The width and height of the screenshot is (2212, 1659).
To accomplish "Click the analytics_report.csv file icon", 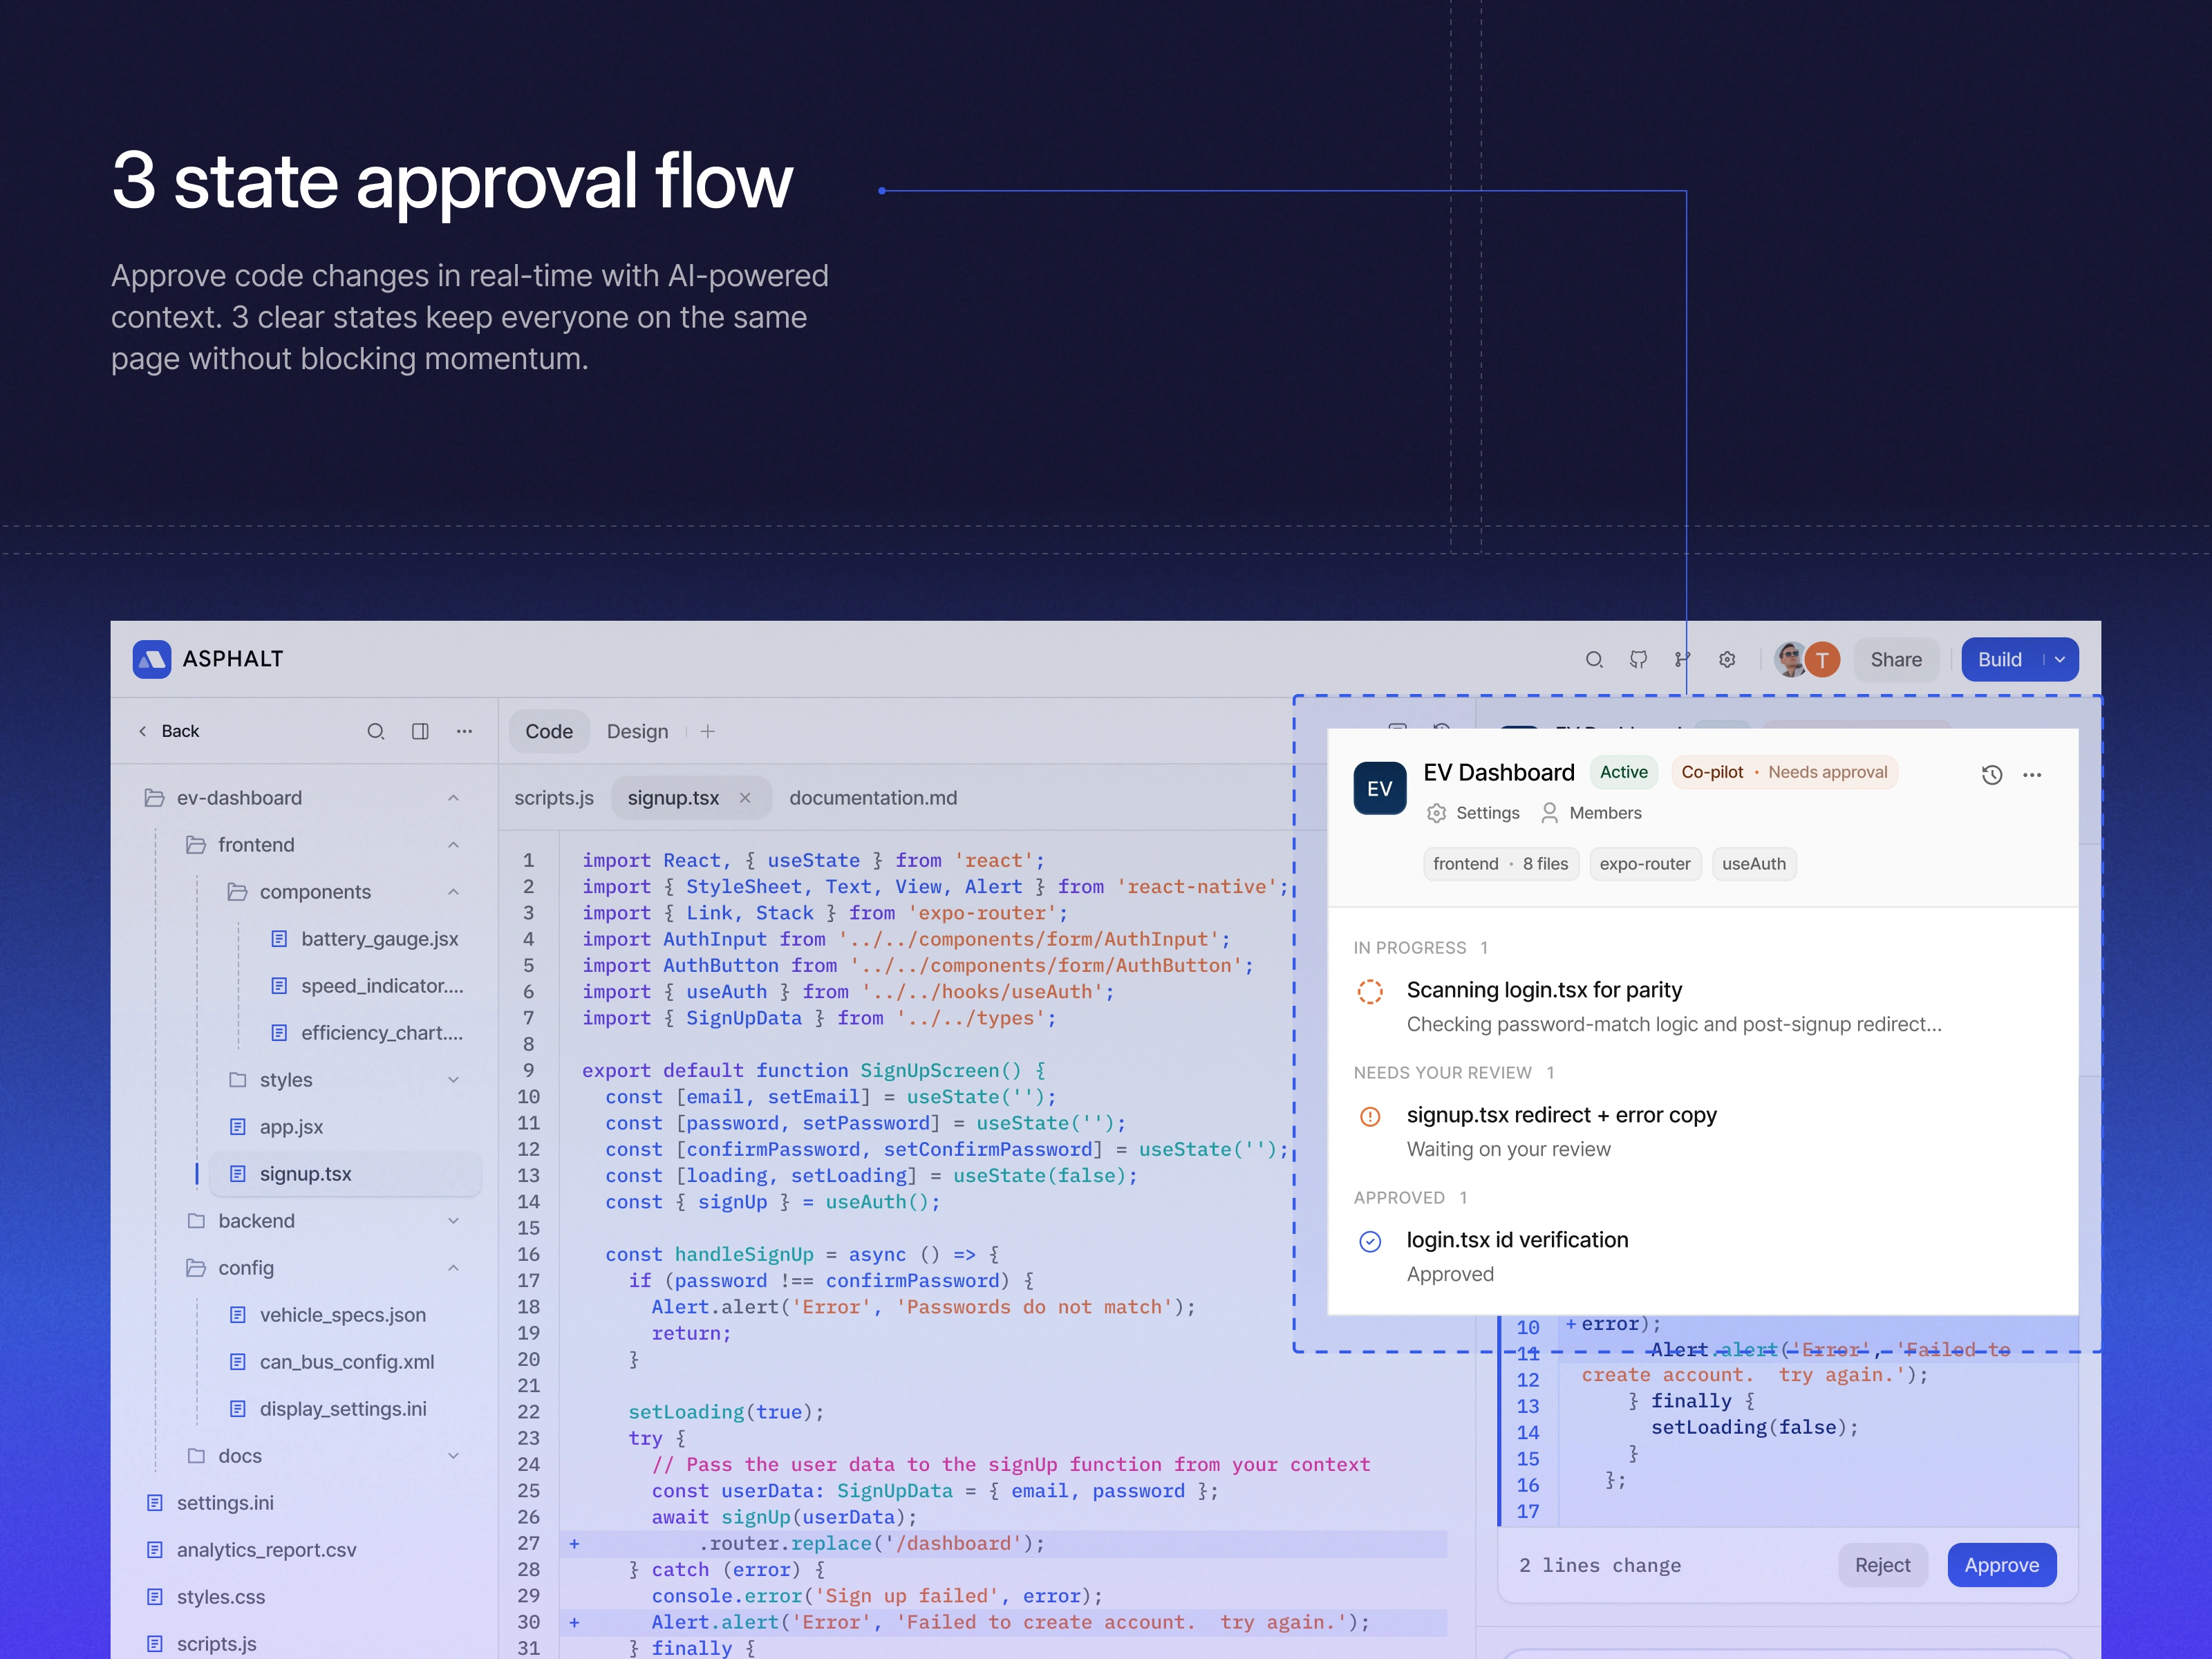I will pos(154,1550).
